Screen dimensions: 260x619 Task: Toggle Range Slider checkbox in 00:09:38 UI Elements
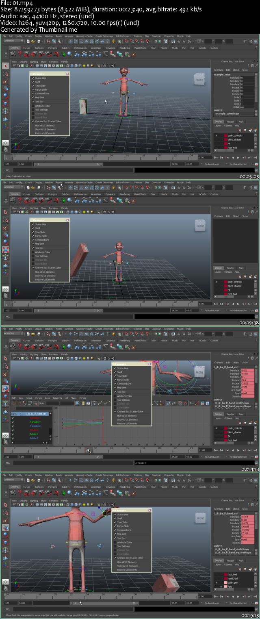[33, 236]
